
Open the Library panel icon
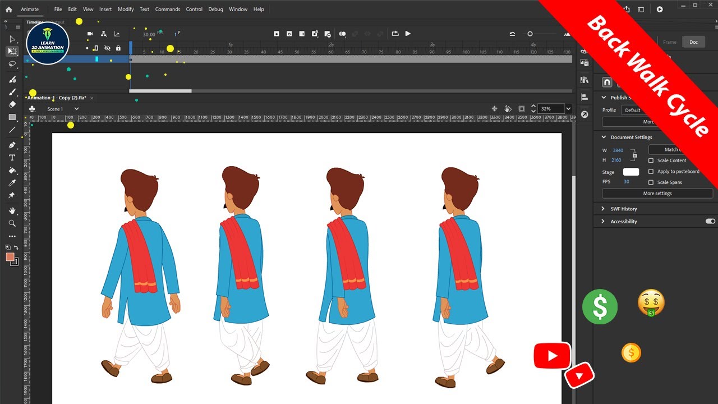click(x=584, y=80)
